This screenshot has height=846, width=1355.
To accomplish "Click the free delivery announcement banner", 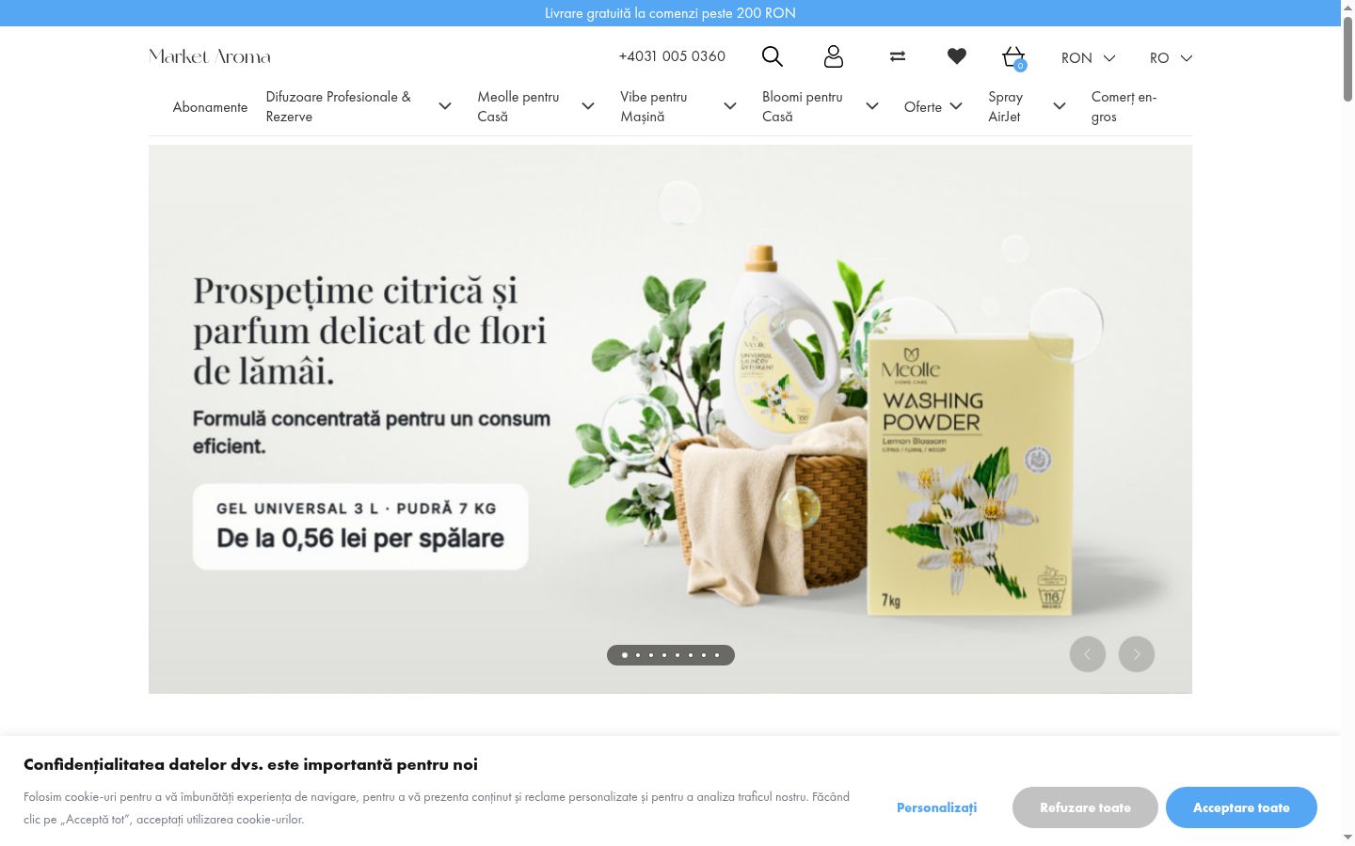I will pos(670,13).
